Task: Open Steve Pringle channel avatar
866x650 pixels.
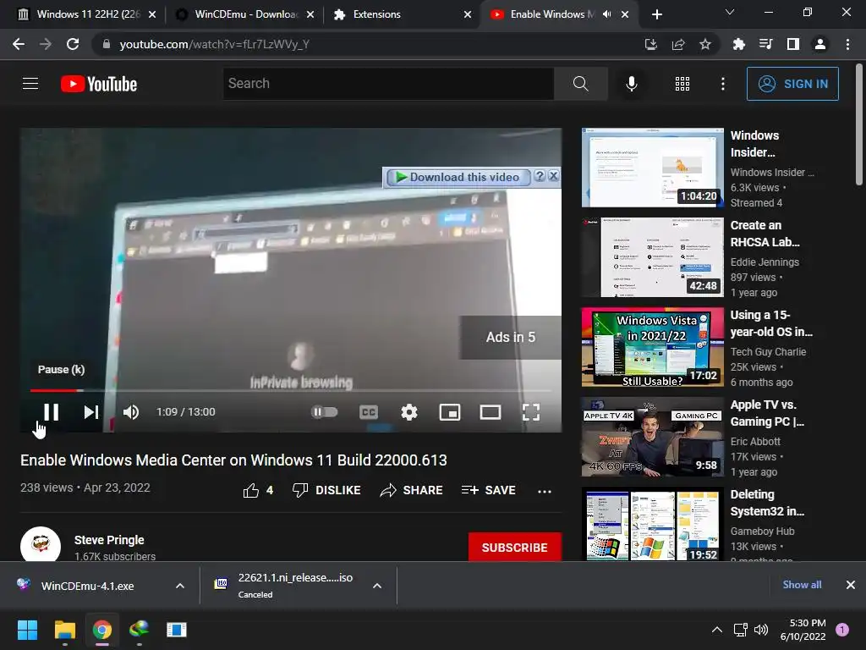Action: (x=41, y=544)
